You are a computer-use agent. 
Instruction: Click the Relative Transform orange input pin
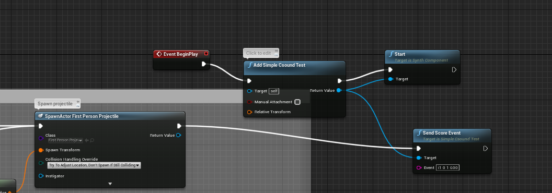click(249, 112)
